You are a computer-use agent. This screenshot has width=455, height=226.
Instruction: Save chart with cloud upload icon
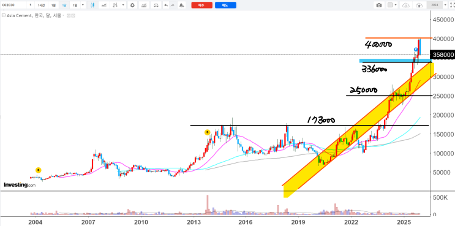pos(419,5)
